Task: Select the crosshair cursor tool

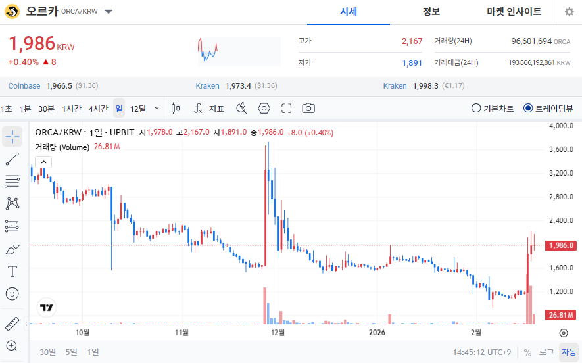Action: point(12,137)
